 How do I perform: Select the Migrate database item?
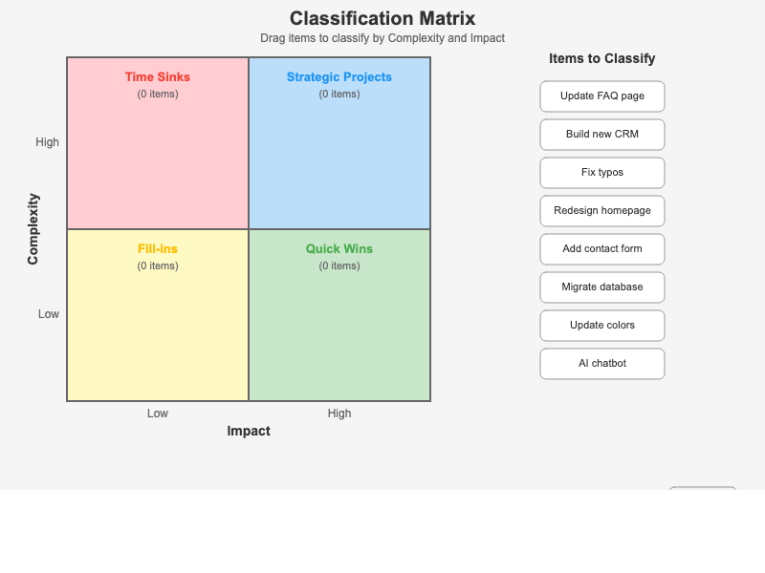(x=601, y=287)
